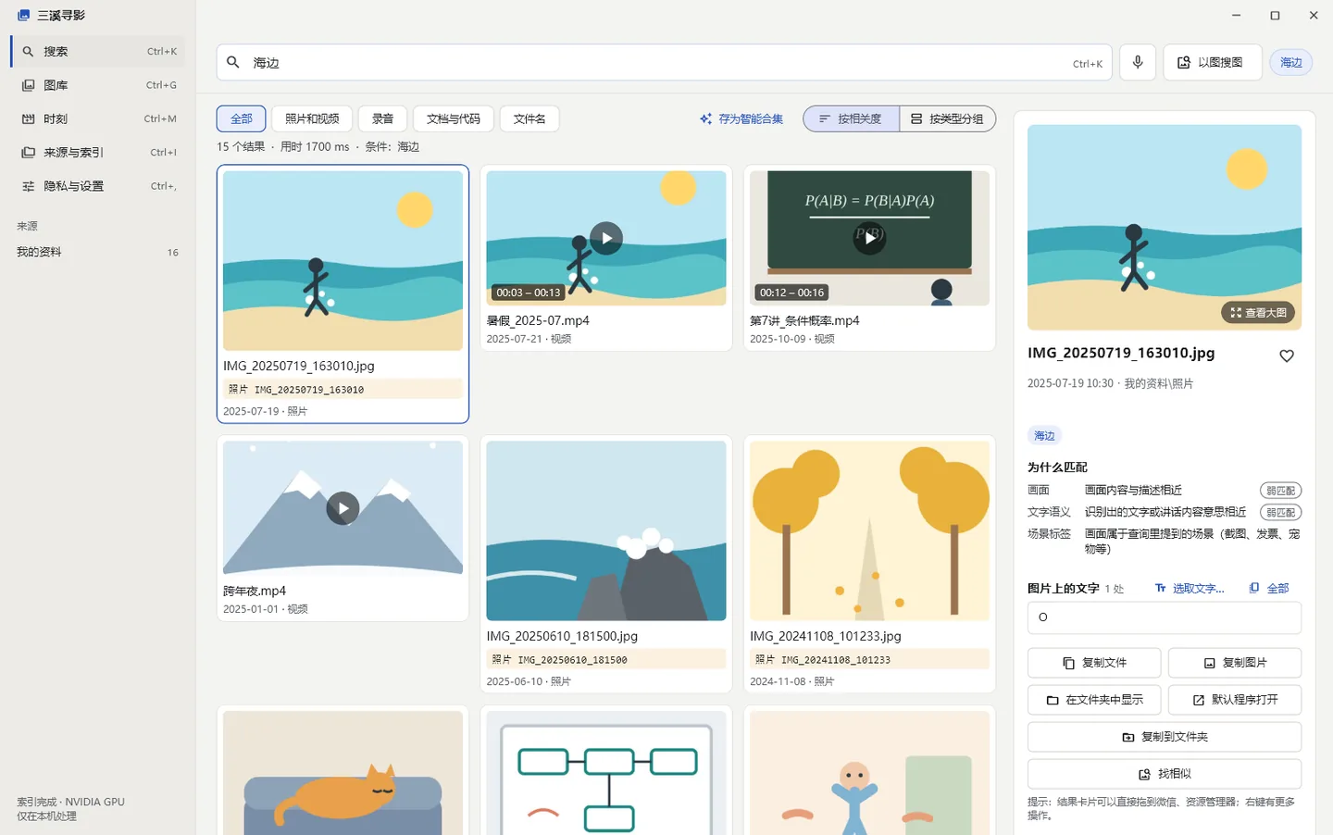Play the 跨年夜.mp4 video

(x=343, y=508)
